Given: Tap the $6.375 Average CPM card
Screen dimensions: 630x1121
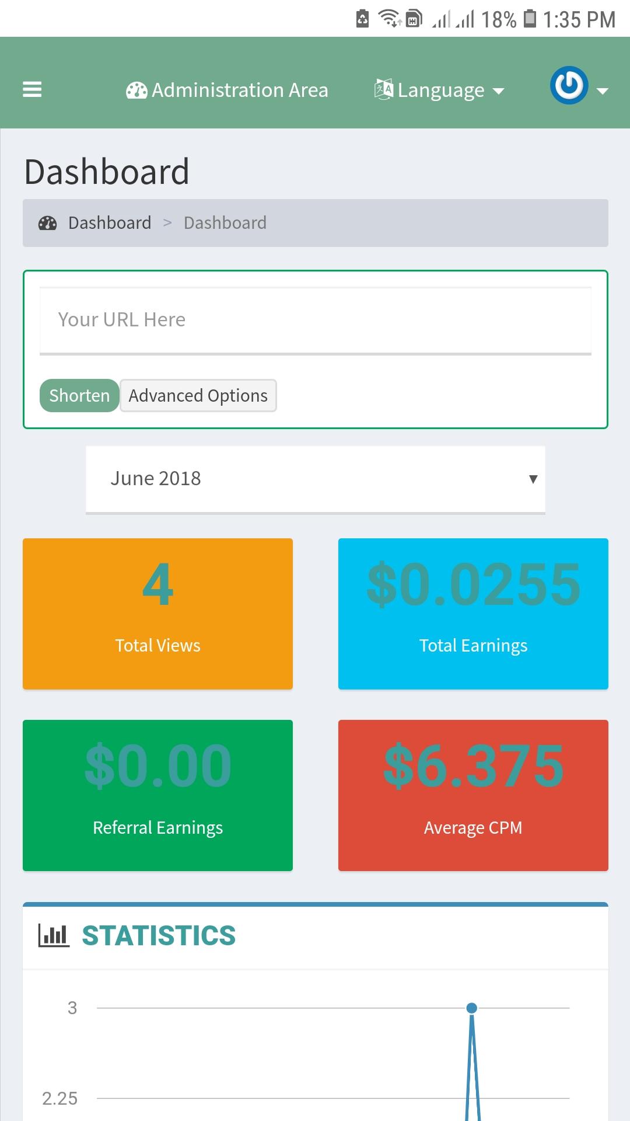Looking at the screenshot, I should click(x=473, y=795).
